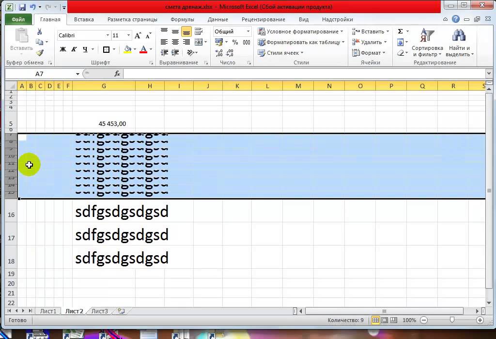Screen dimensions: 496x339
Task: Open the font size 11 dropdown
Action: tap(128, 35)
